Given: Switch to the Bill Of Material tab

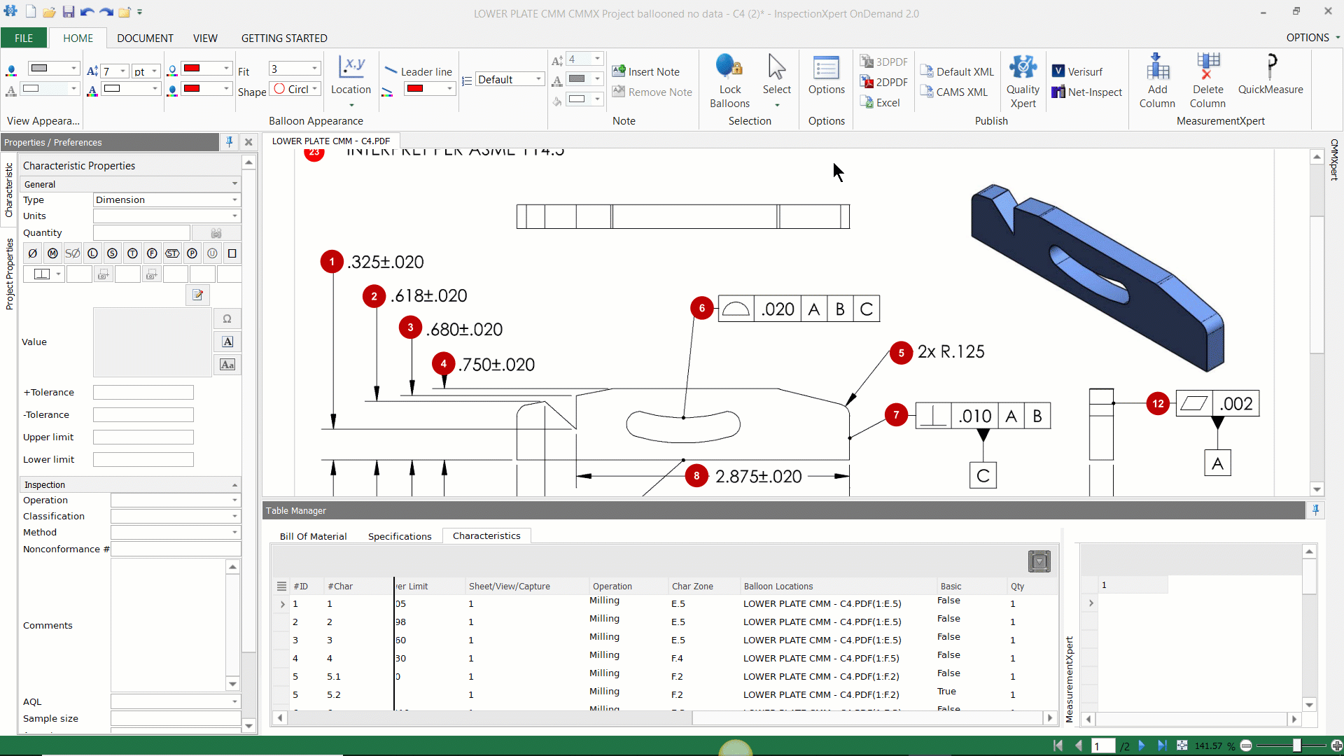Looking at the screenshot, I should pyautogui.click(x=314, y=536).
